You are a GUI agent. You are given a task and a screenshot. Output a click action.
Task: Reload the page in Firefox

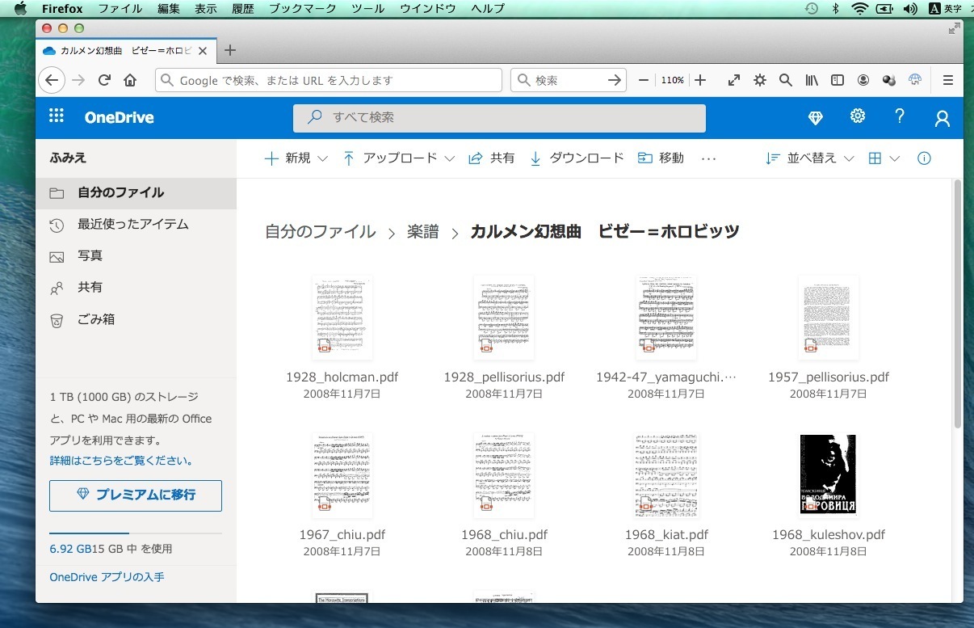coord(104,80)
